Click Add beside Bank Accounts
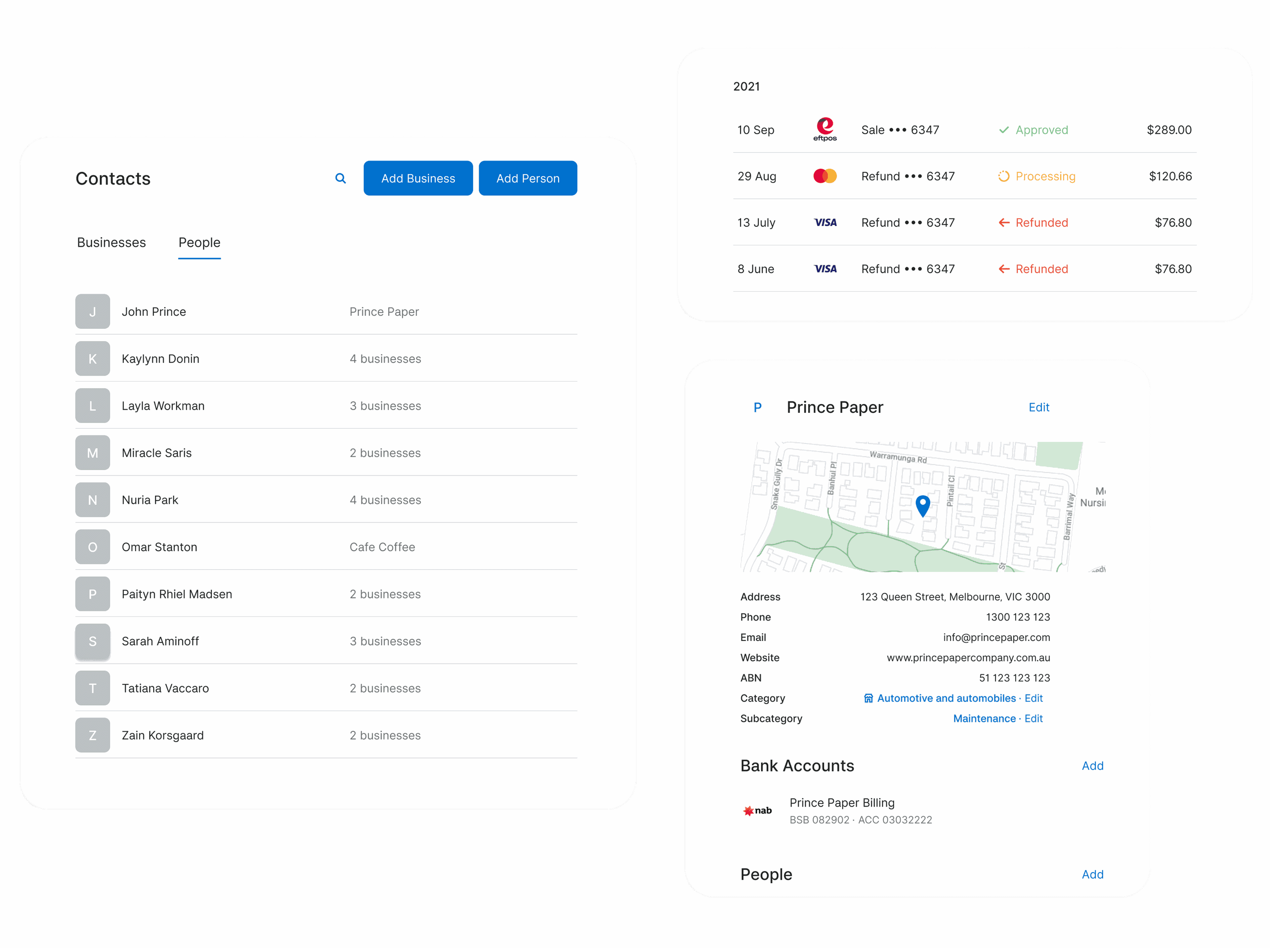The image size is (1270, 948). tap(1092, 766)
